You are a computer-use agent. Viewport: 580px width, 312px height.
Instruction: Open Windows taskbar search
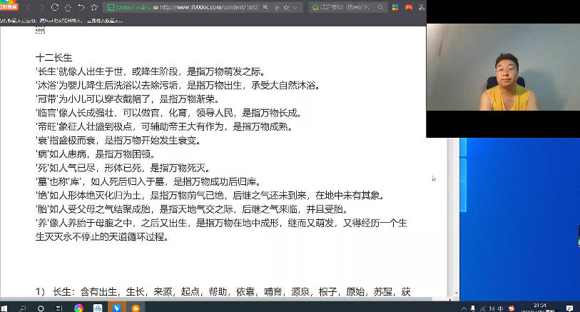coord(24,307)
